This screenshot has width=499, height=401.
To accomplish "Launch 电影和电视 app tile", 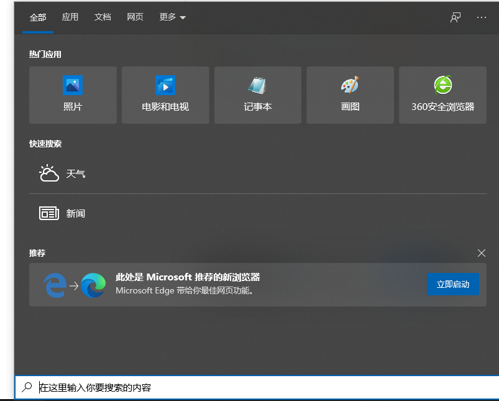I will tap(165, 86).
